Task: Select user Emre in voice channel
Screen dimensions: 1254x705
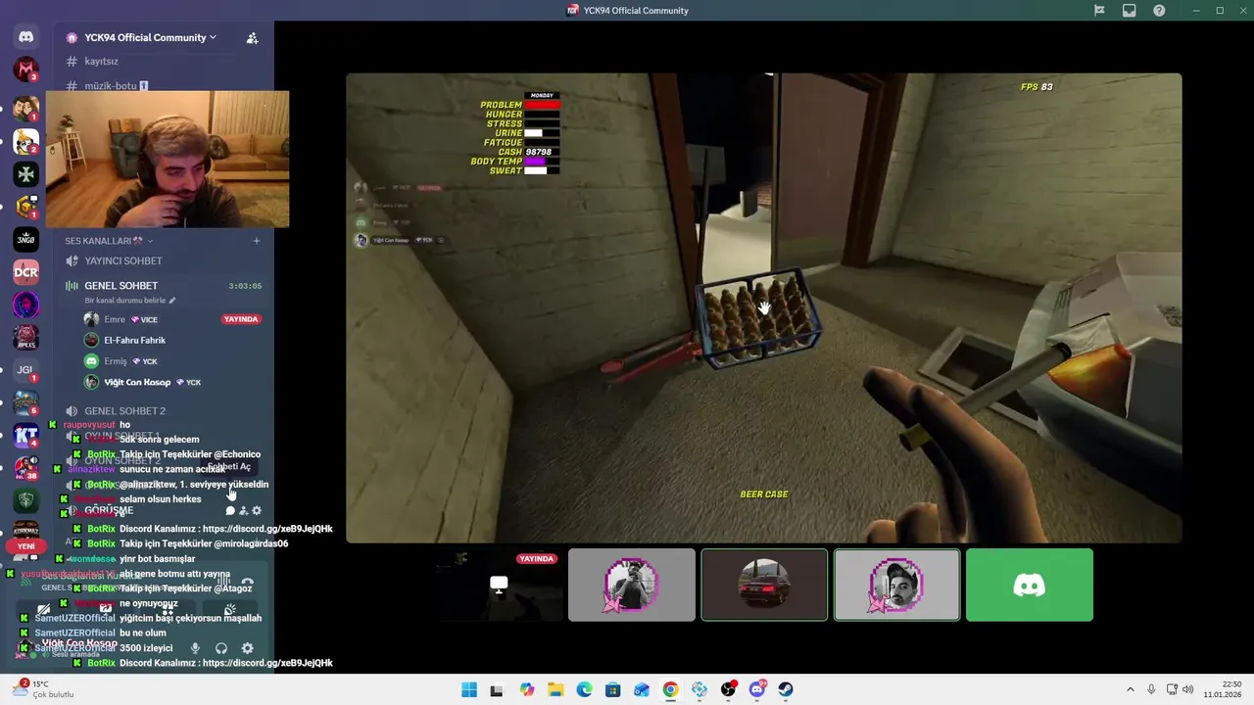Action: pos(115,319)
